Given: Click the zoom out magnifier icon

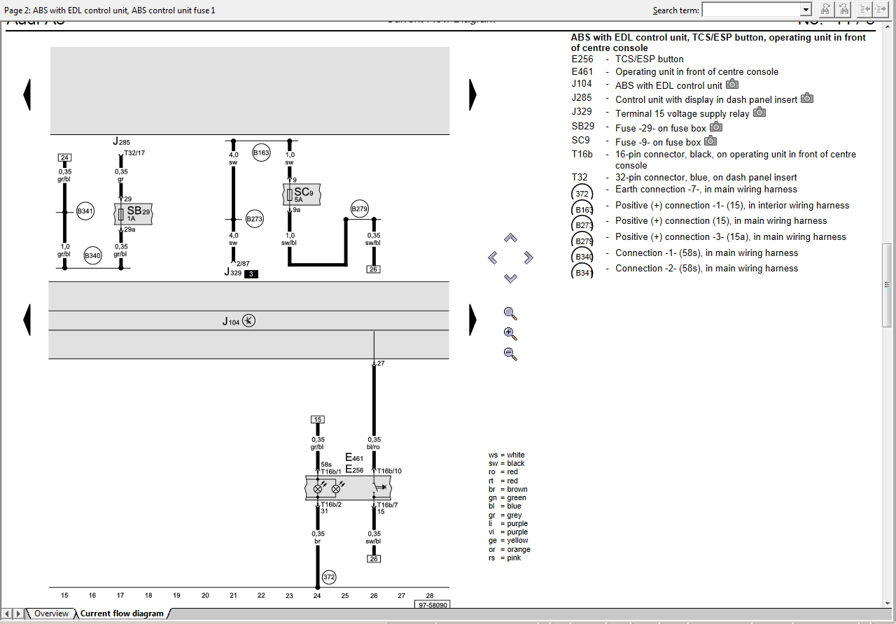Looking at the screenshot, I should pos(510,354).
